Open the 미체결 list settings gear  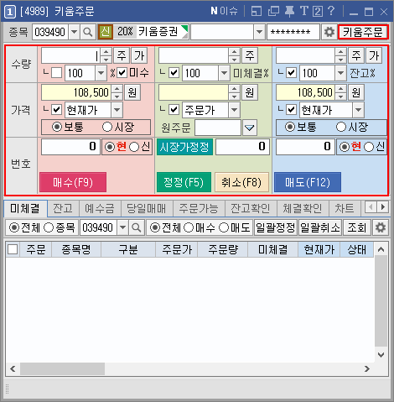381,227
